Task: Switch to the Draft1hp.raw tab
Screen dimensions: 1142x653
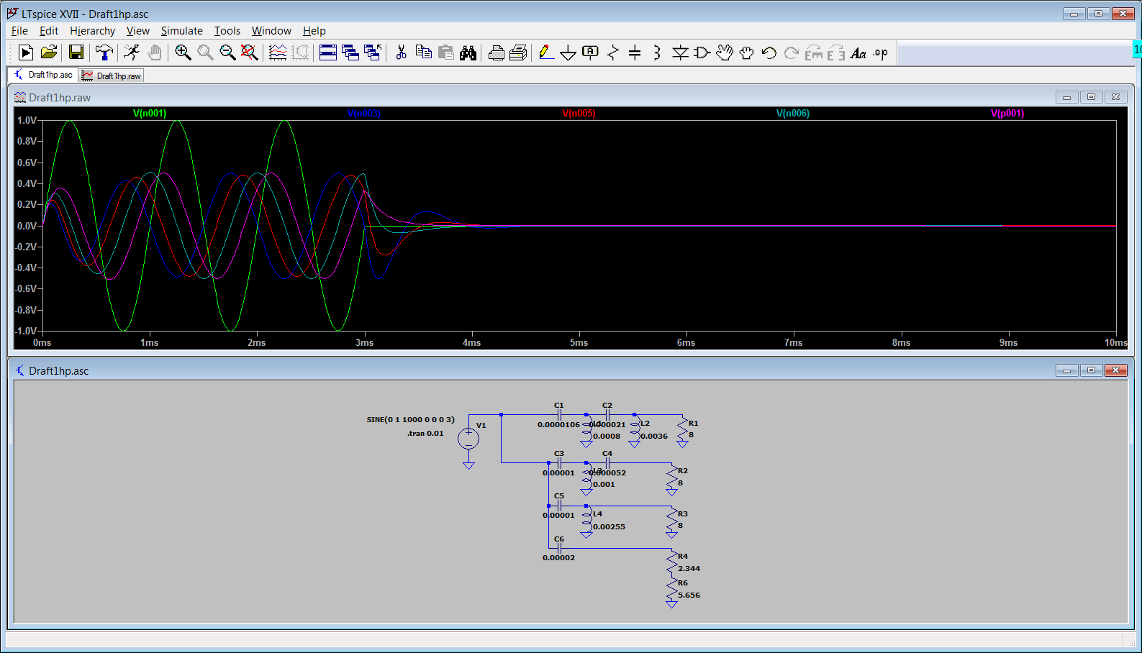Action: coord(111,76)
